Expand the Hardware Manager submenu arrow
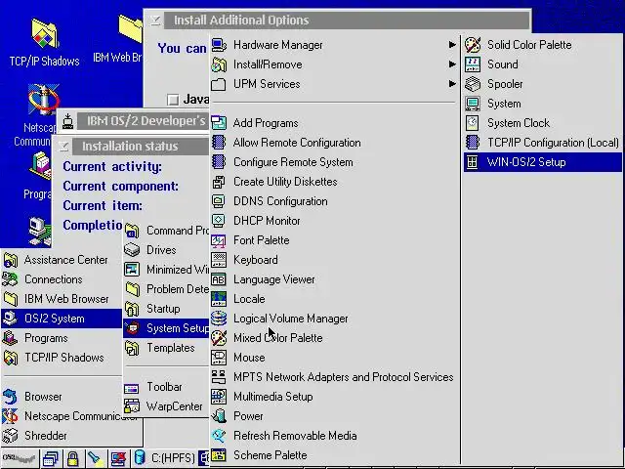 click(x=452, y=45)
